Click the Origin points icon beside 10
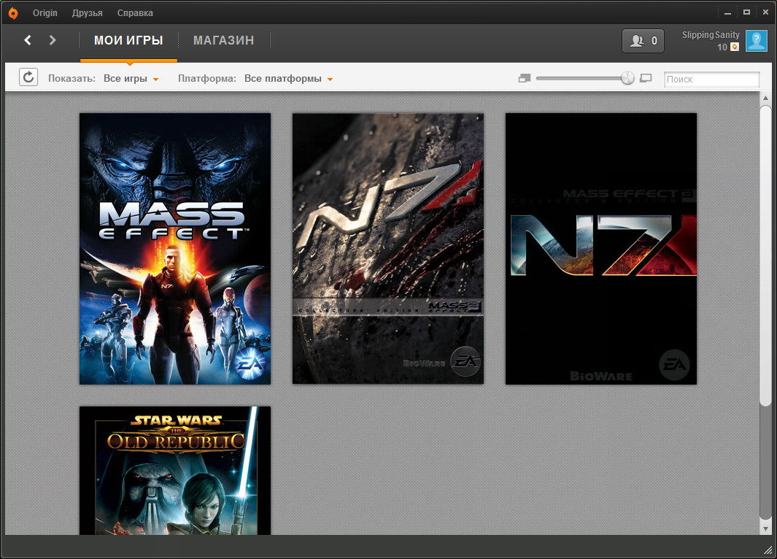 (735, 47)
